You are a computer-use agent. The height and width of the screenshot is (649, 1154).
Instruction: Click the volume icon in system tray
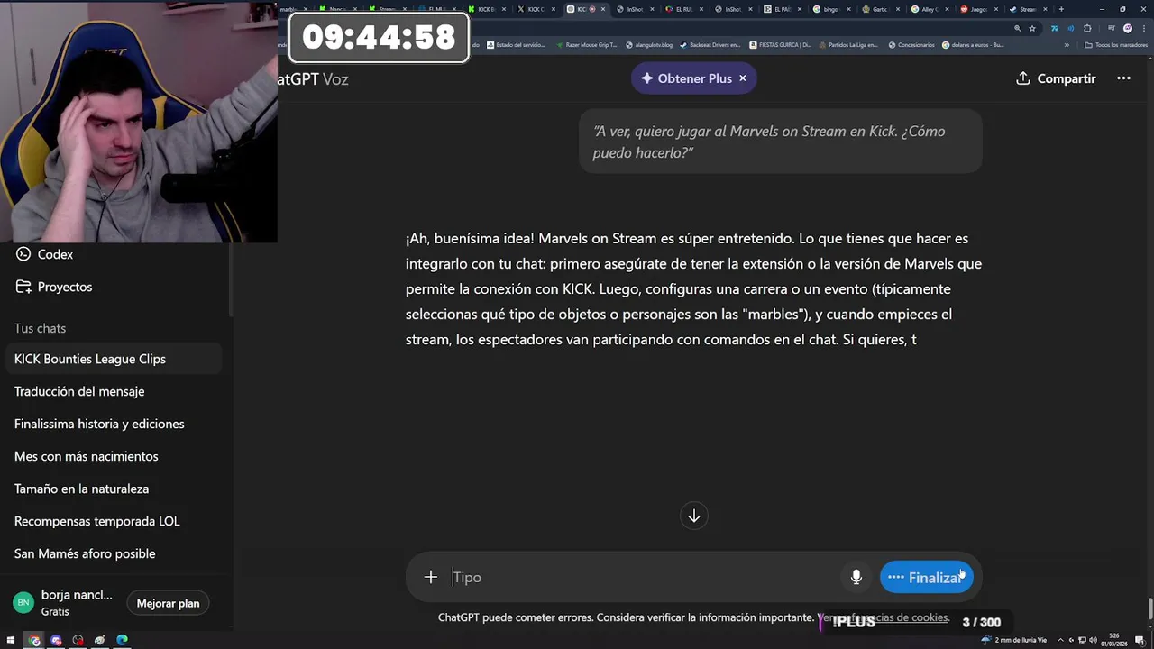[1093, 640]
